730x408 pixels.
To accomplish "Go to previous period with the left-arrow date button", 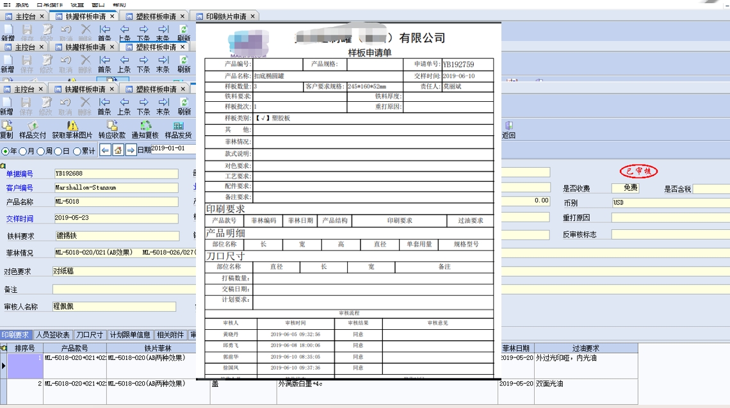I will pos(106,151).
